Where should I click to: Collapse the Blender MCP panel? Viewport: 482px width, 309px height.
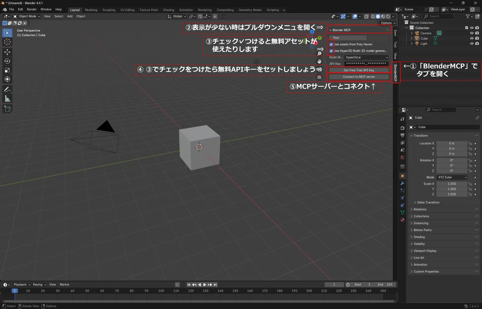(x=331, y=30)
